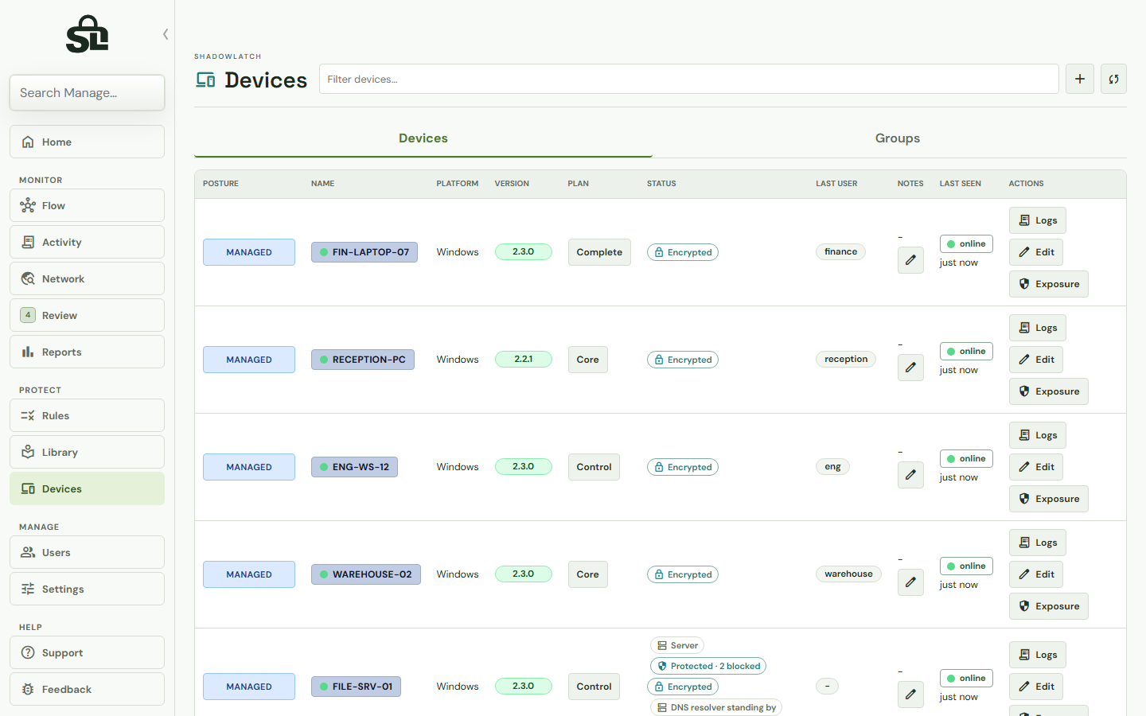Screen dimensions: 1146x716
Task: Open Settings in the sidebar
Action: [x=88, y=589]
